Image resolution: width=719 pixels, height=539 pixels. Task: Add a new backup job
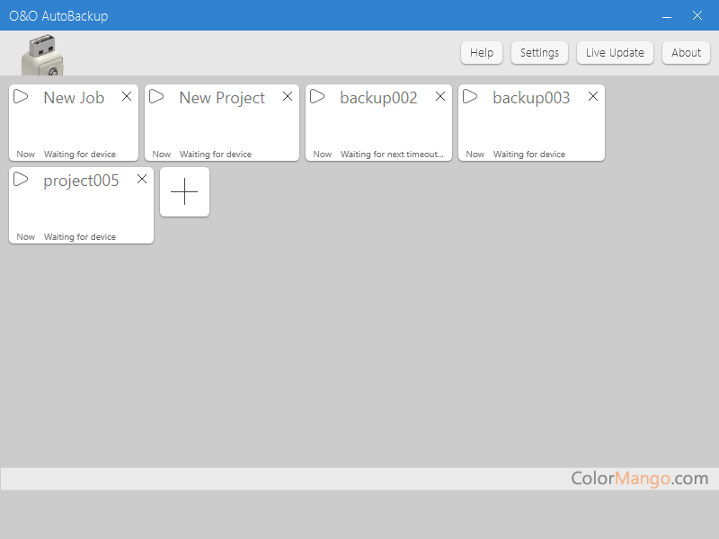pos(184,191)
